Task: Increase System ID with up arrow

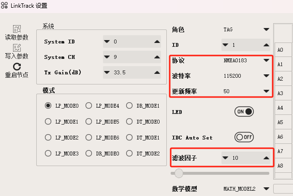Action: tap(157, 42)
